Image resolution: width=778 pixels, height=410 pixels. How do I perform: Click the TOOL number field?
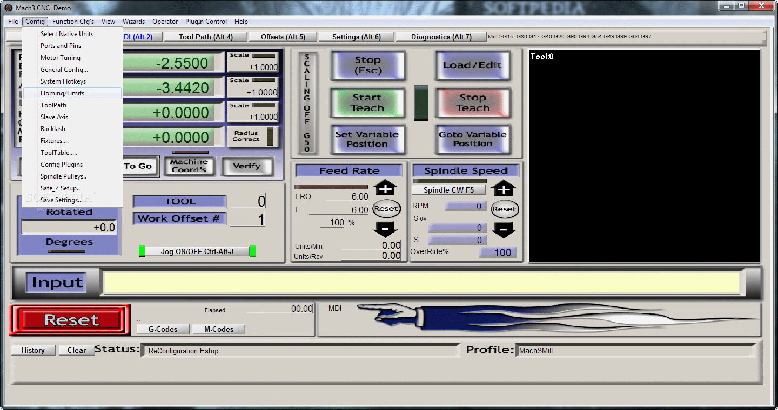click(248, 201)
